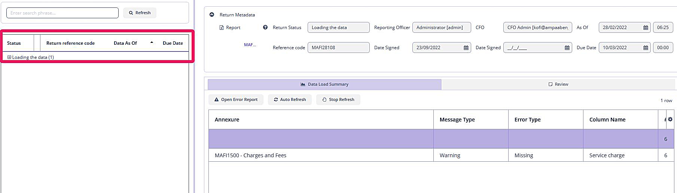The image size is (677, 193).
Task: Switch to the Review tab
Action: coord(558,84)
